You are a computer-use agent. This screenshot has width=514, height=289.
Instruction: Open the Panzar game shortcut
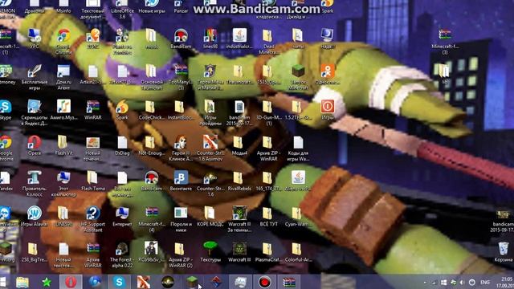(x=181, y=7)
